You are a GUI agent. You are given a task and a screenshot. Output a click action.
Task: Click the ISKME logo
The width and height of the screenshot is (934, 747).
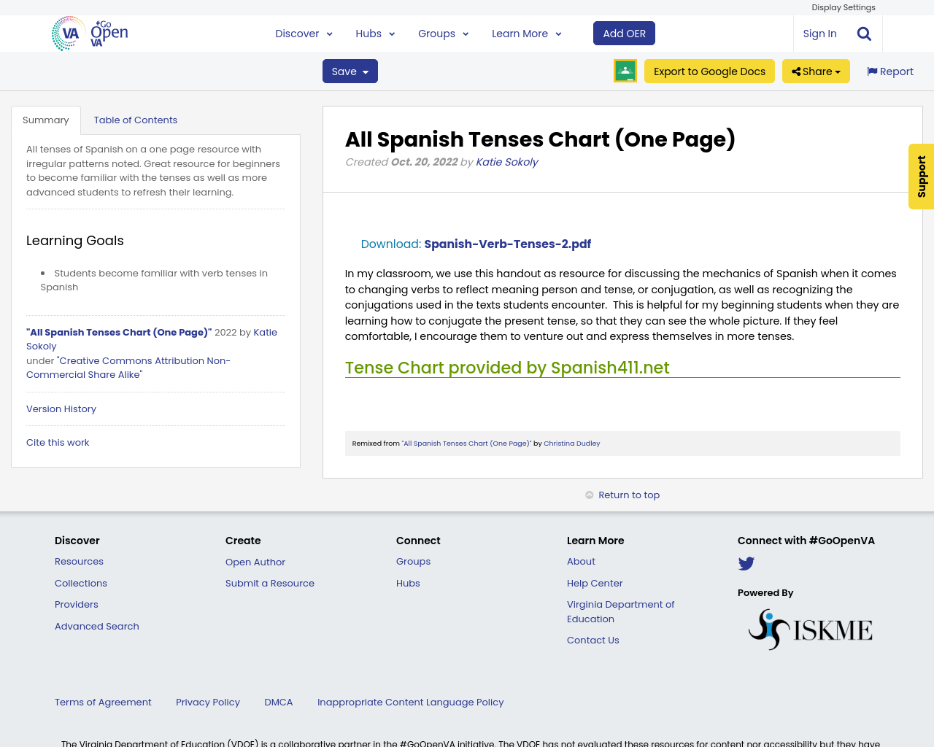point(810,628)
